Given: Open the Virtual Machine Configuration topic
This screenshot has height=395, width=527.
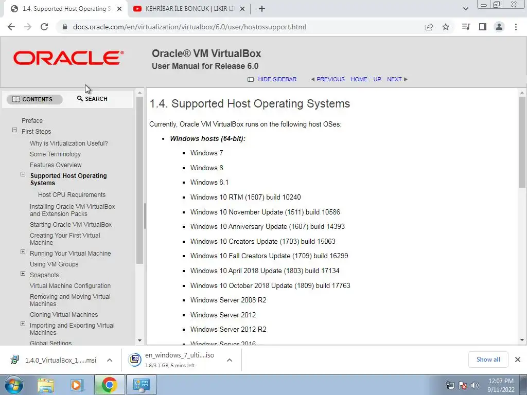Looking at the screenshot, I should [70, 286].
